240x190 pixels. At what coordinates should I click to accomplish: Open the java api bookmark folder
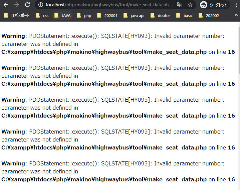[x=134, y=16]
